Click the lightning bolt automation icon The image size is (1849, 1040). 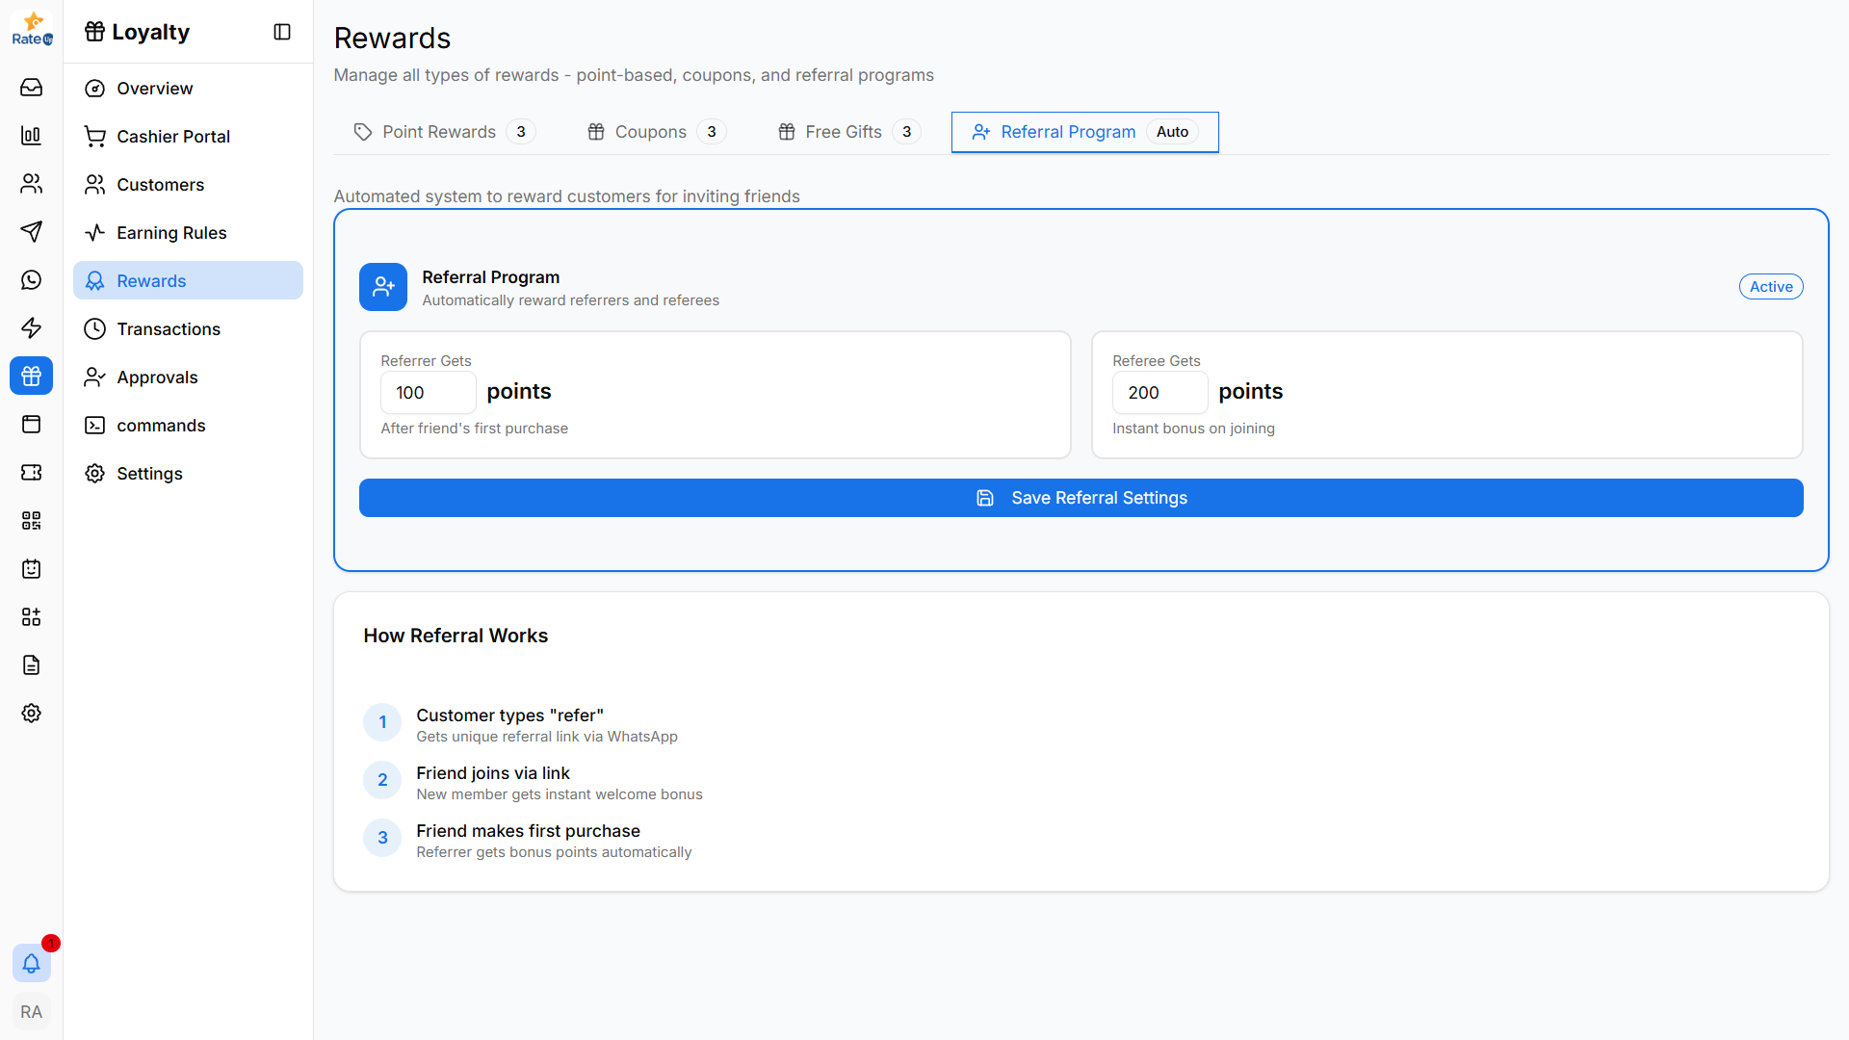tap(31, 328)
